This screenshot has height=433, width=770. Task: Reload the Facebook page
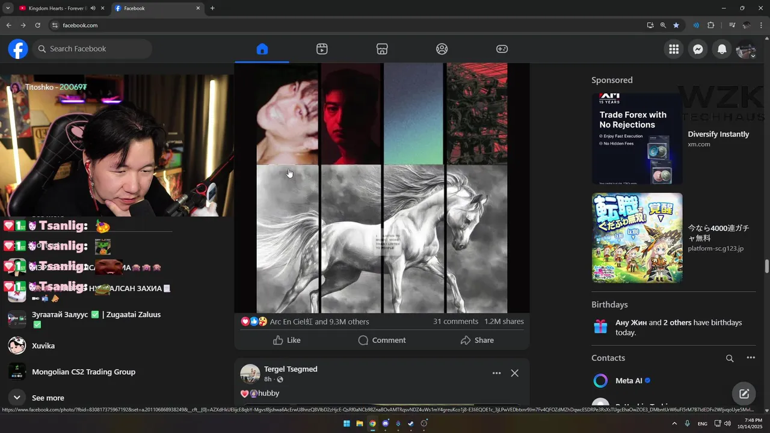(x=37, y=25)
